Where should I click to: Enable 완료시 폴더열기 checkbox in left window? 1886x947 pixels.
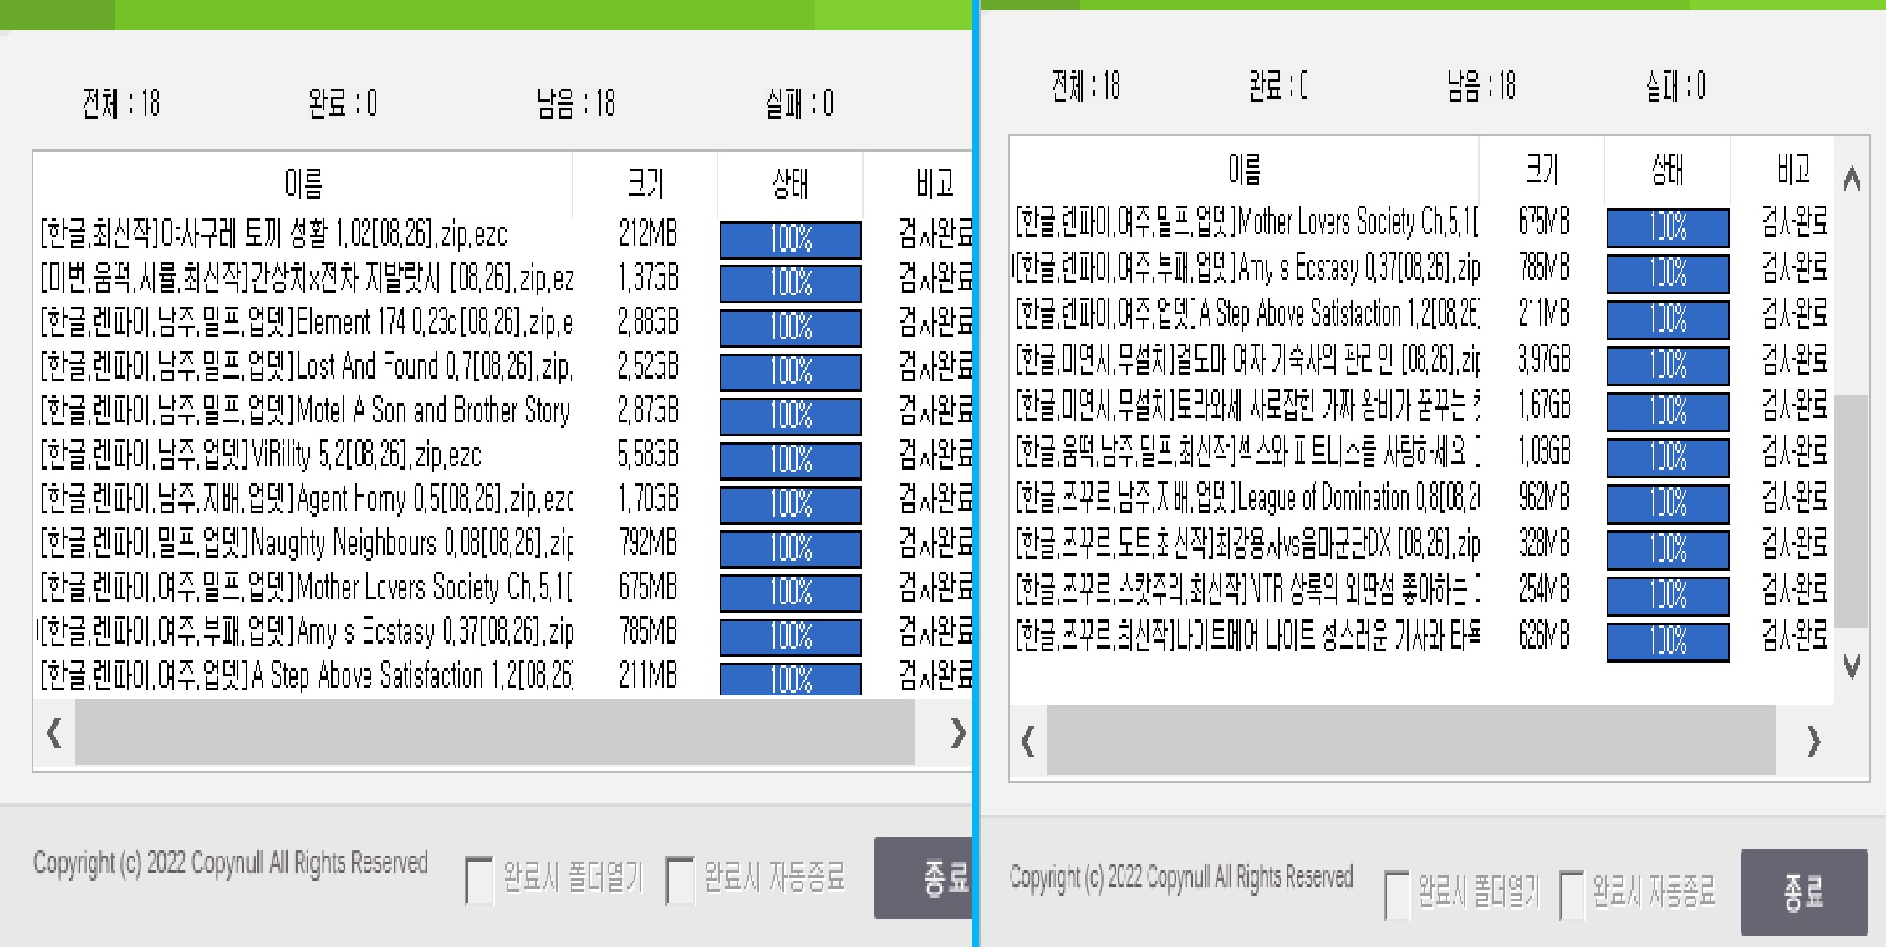pyautogui.click(x=480, y=879)
